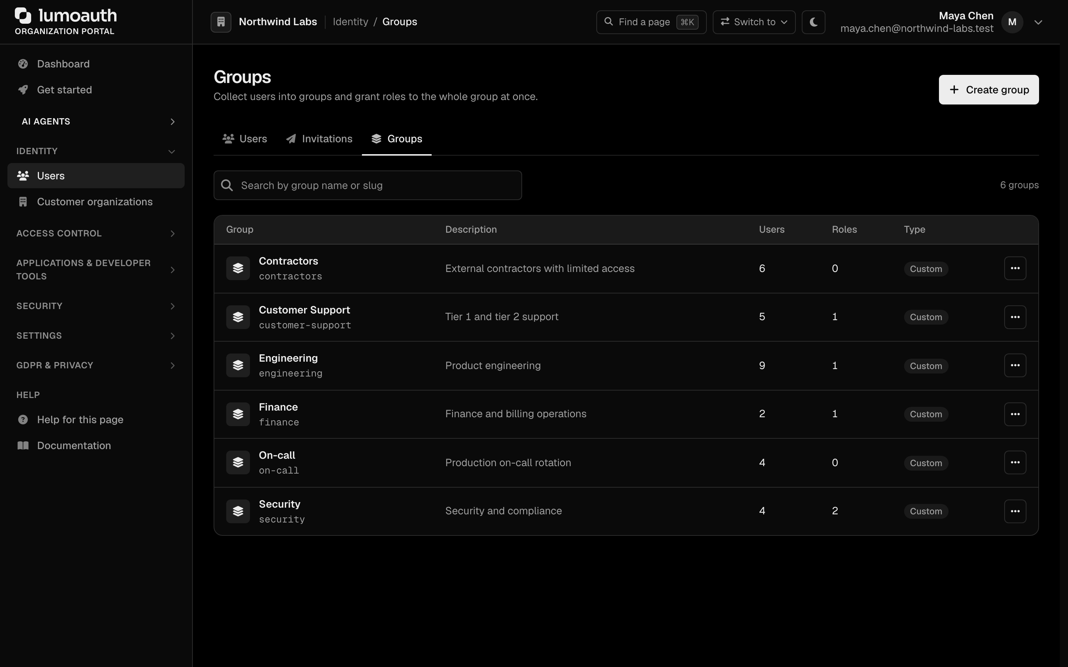Select the Groups tab
This screenshot has width=1068, height=667.
(x=396, y=139)
